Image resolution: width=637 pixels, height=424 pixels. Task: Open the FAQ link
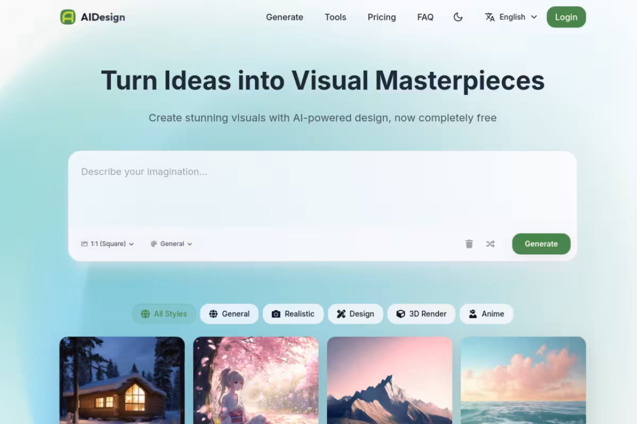click(425, 17)
